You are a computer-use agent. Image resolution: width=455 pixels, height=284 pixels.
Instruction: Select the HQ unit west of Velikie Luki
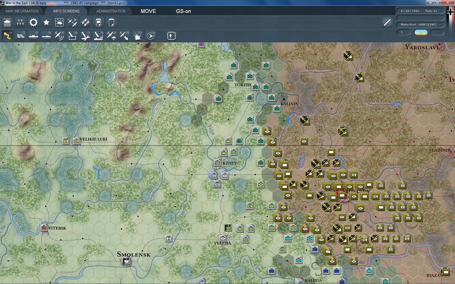(66, 141)
